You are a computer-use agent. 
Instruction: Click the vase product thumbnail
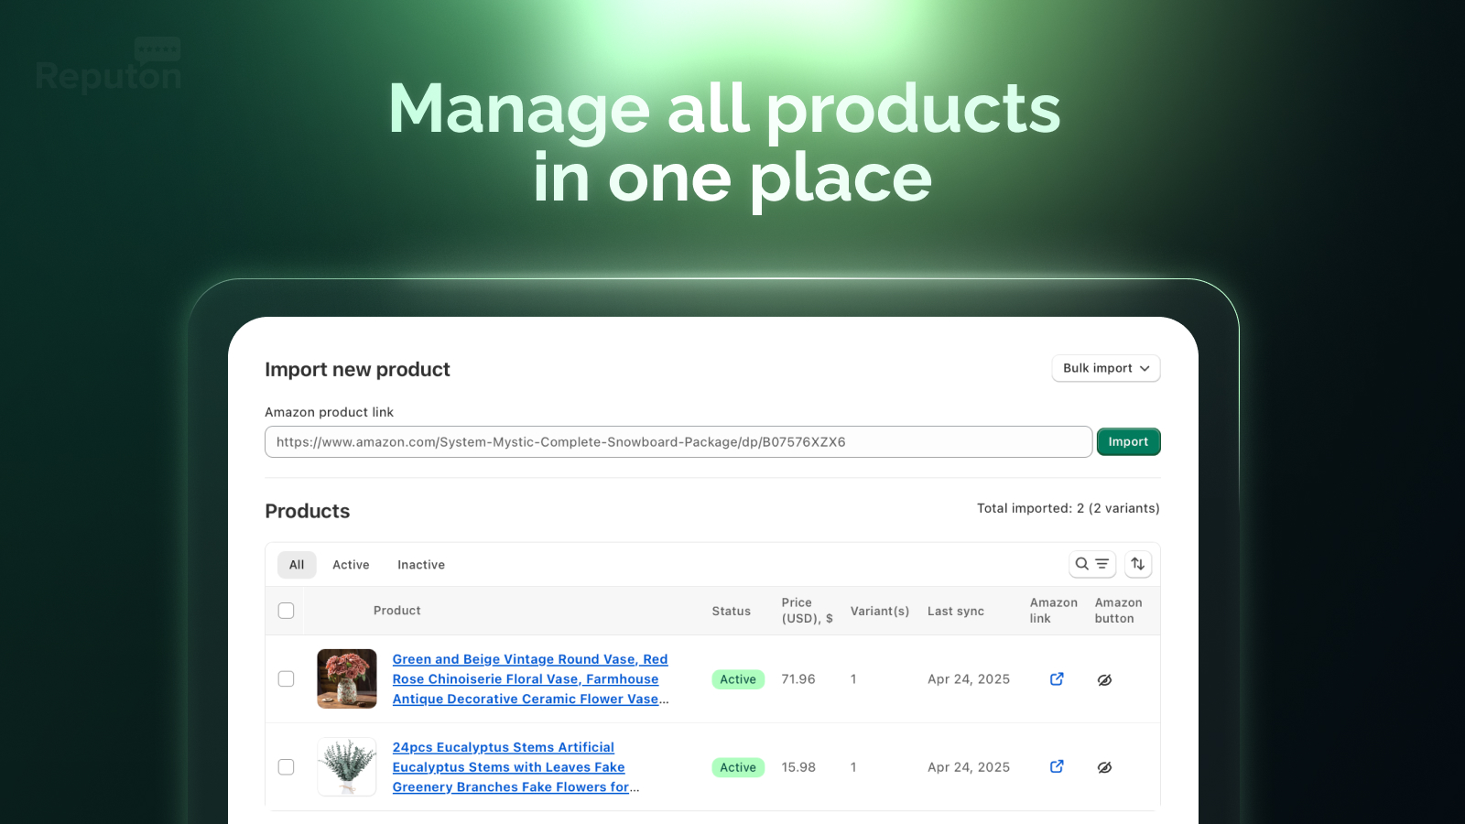[x=347, y=679]
